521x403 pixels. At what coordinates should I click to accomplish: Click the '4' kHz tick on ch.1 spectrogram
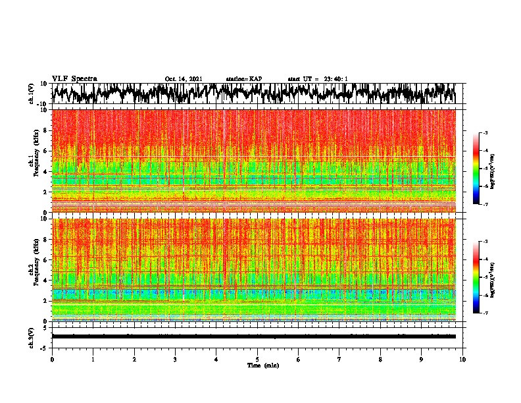coord(45,172)
